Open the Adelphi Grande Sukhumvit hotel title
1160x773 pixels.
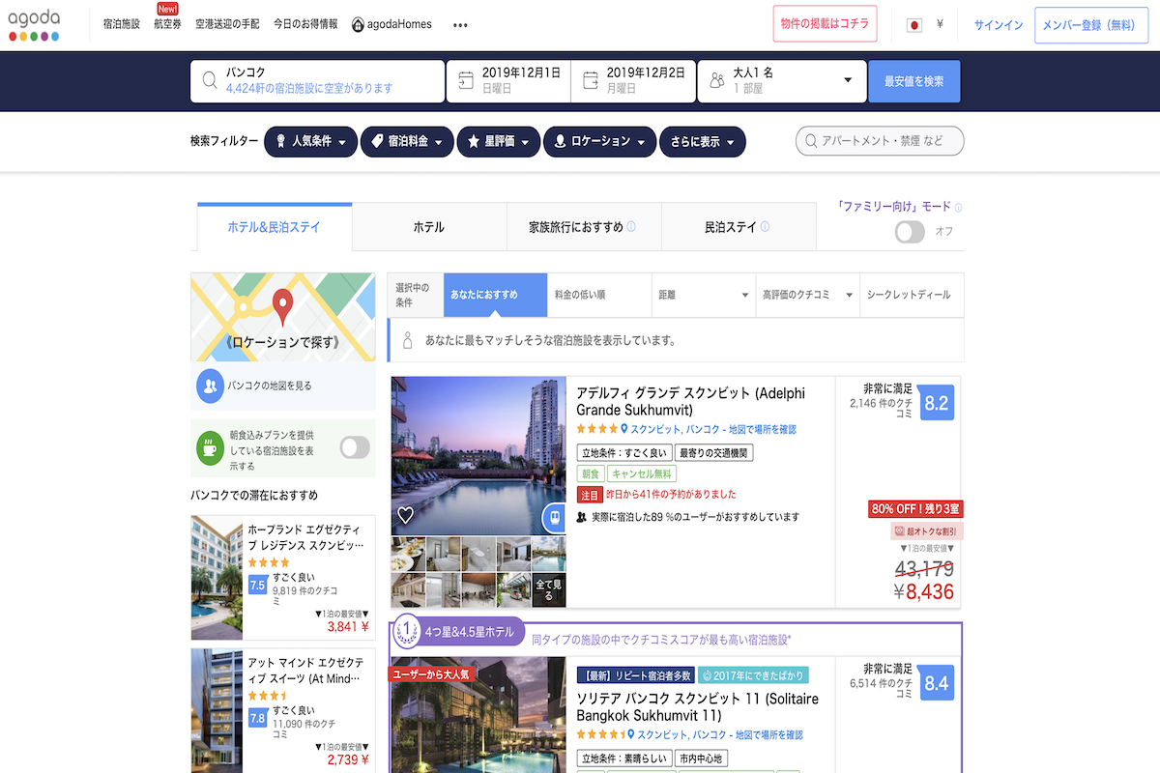pyautogui.click(x=690, y=402)
